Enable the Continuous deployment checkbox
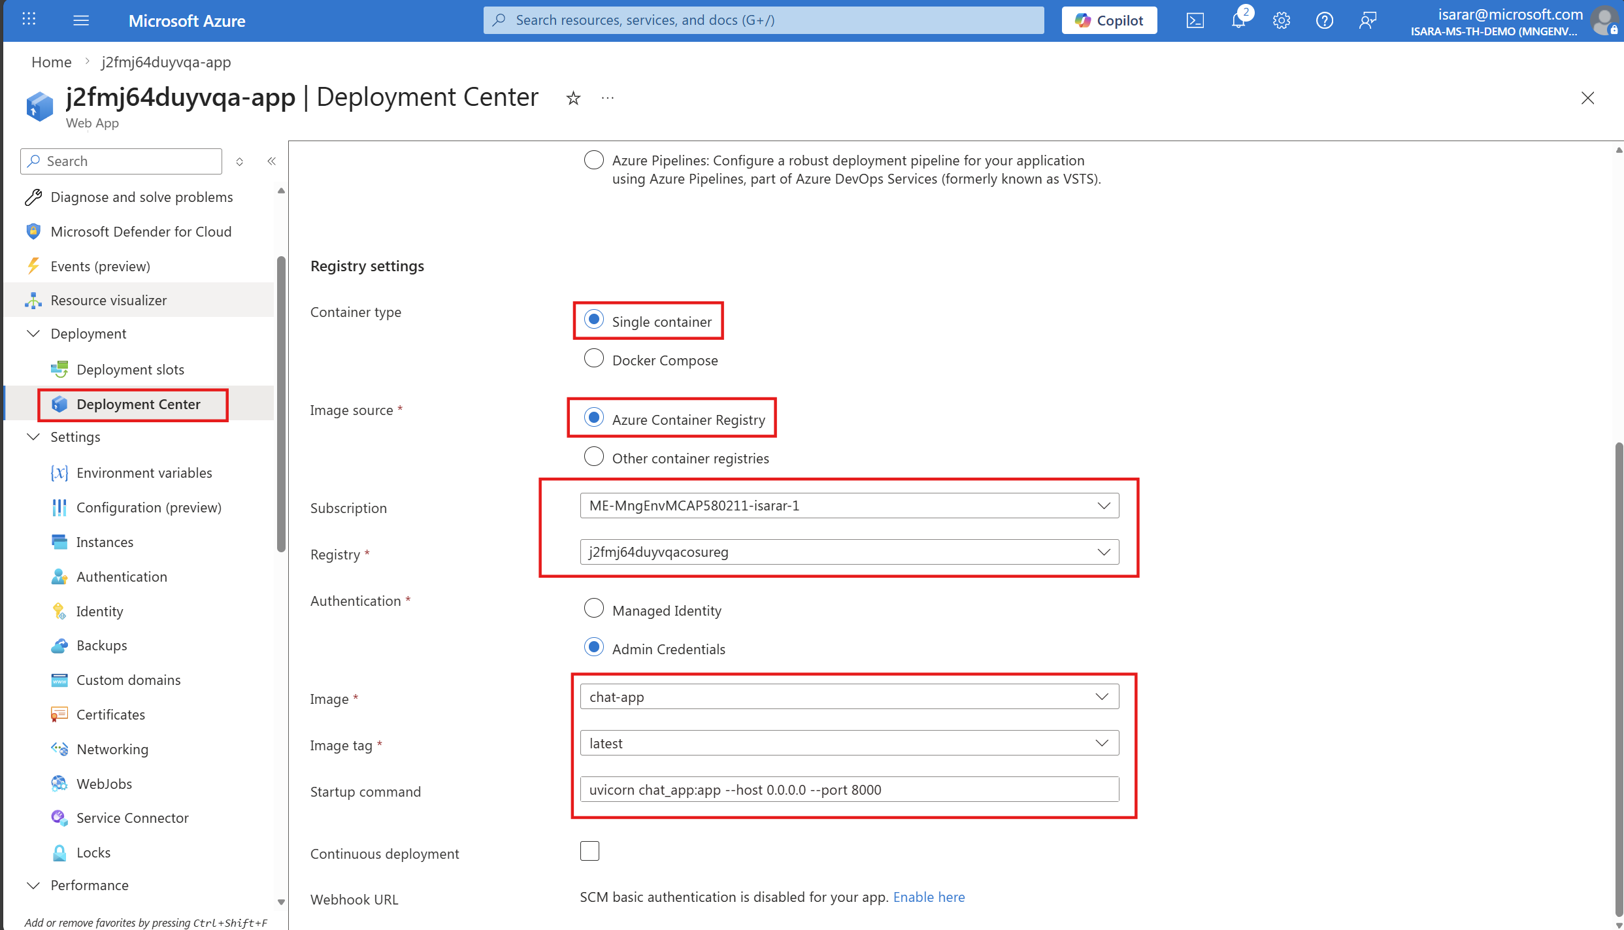 click(589, 851)
